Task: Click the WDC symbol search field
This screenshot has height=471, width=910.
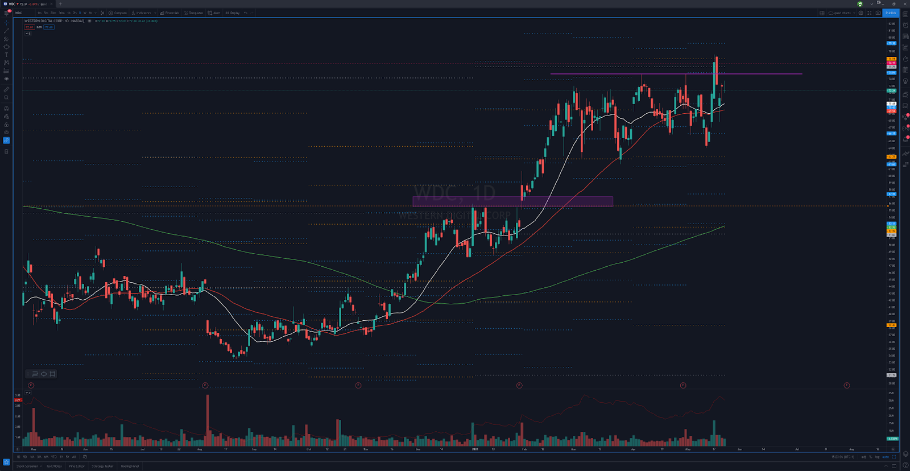Action: pyautogui.click(x=24, y=13)
